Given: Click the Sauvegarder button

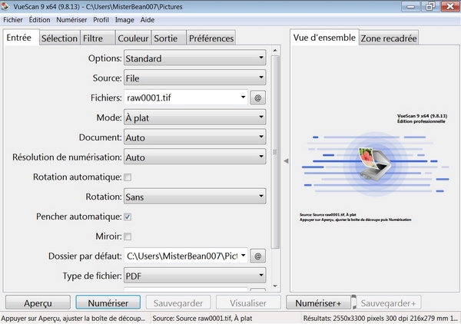Looking at the screenshot, I should [x=178, y=303].
